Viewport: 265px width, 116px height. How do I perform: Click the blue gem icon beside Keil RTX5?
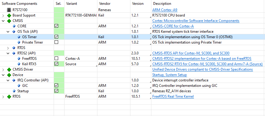(x=19, y=64)
